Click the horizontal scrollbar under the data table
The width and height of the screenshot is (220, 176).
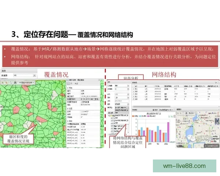point(151,107)
